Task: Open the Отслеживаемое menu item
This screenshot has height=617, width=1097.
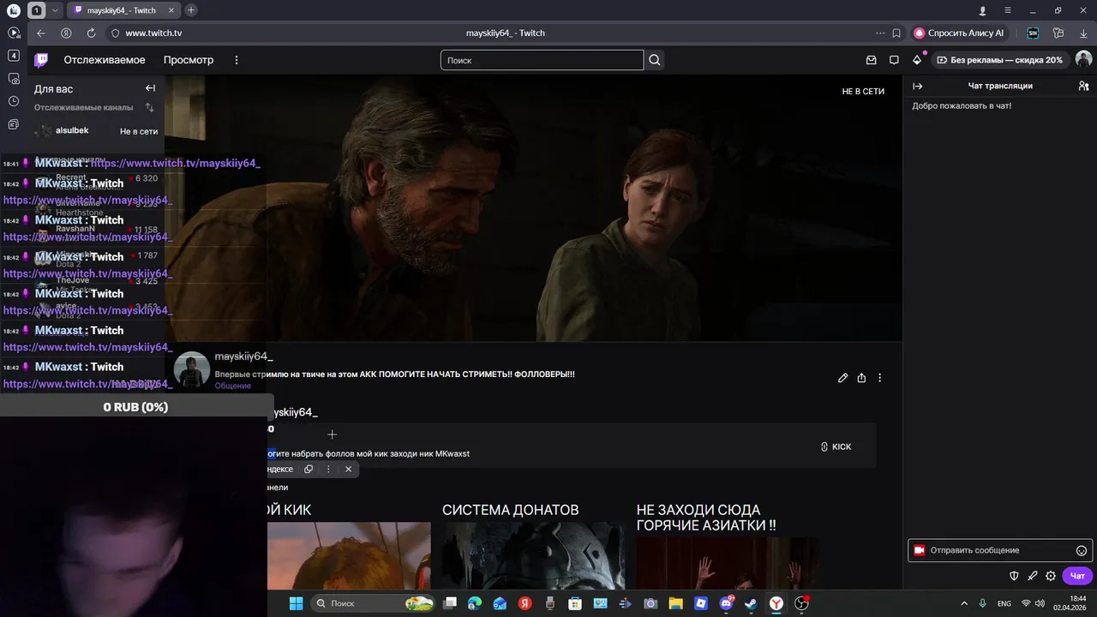Action: click(105, 60)
